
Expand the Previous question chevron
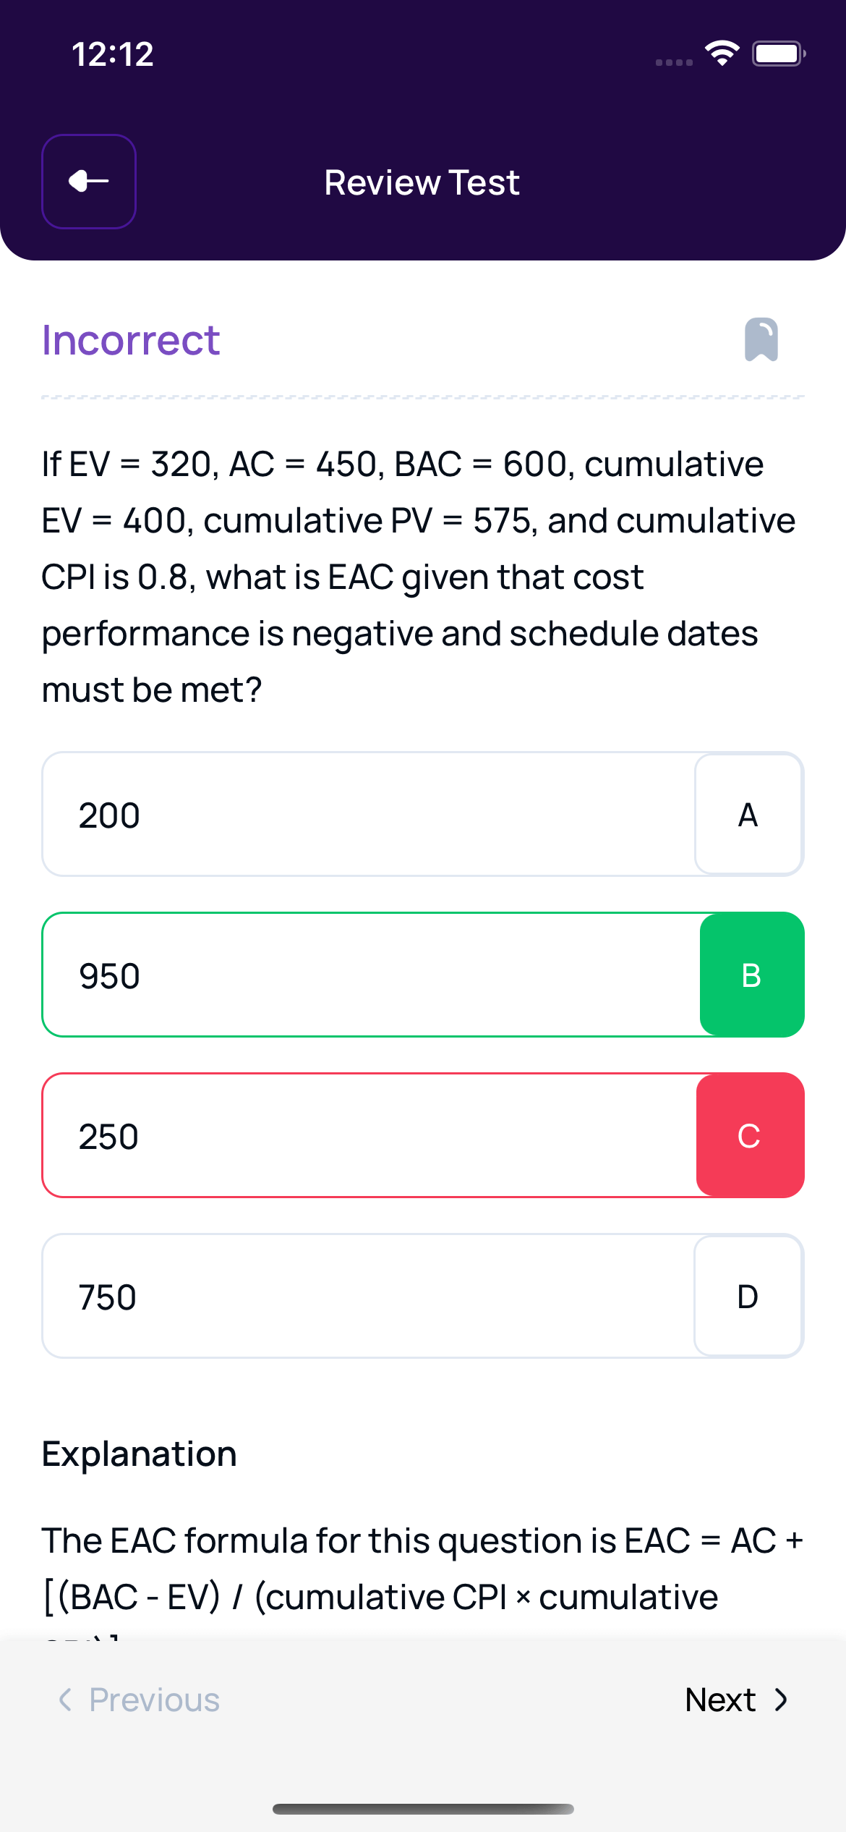point(66,1699)
